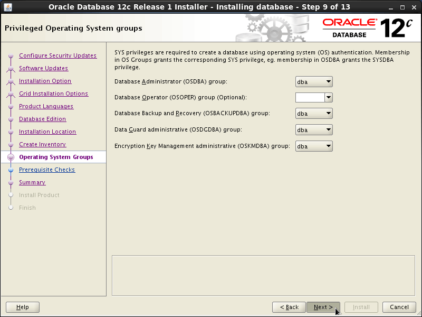This screenshot has height=317, width=422.
Task: Open the OSDGDBA group dropdown
Action: pos(314,129)
